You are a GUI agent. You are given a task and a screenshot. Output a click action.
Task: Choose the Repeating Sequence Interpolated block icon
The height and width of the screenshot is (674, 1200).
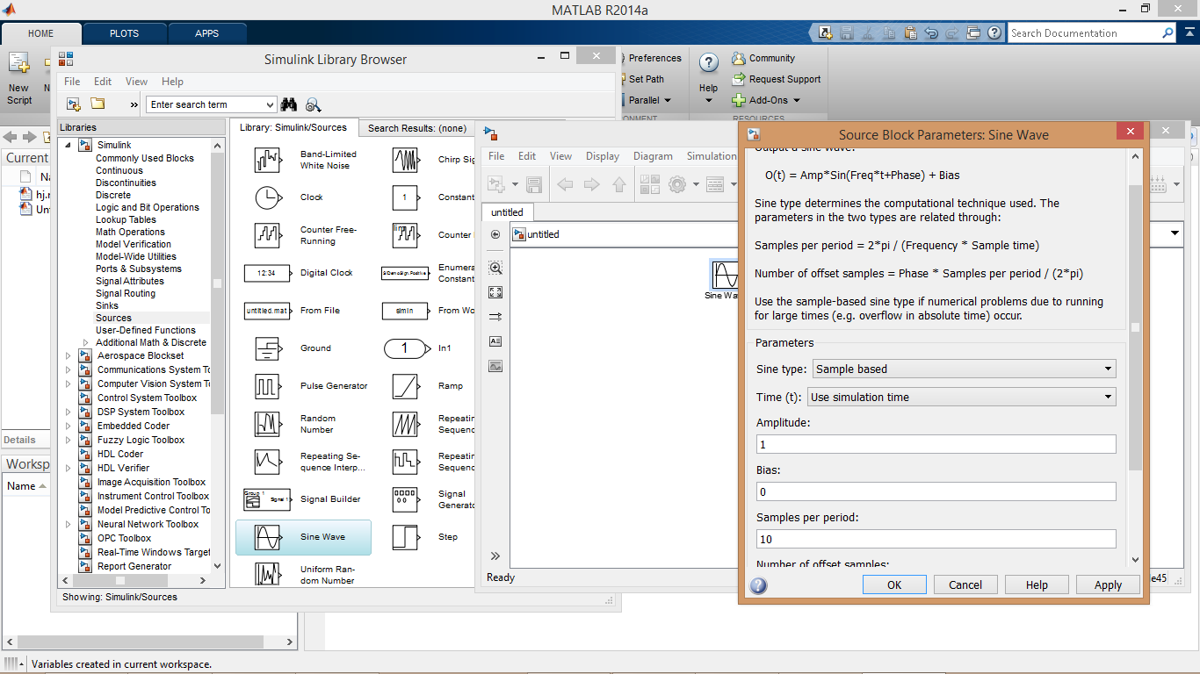click(x=267, y=462)
